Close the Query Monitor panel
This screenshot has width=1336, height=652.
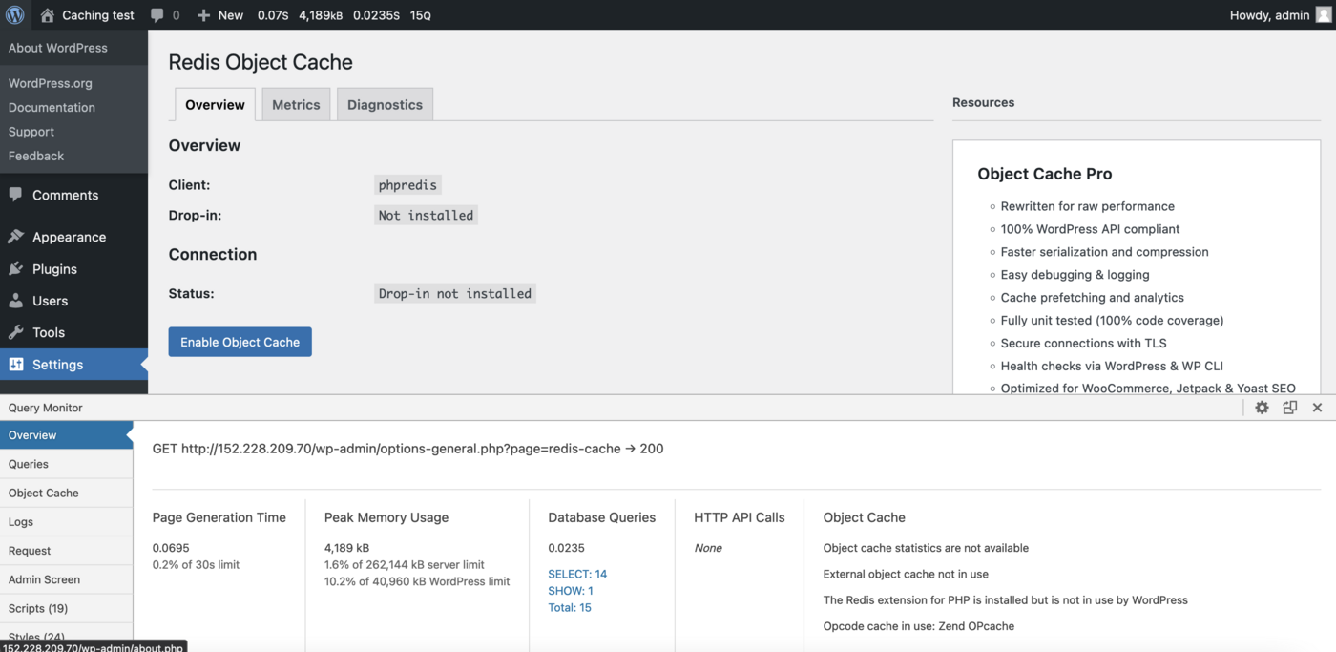tap(1317, 407)
